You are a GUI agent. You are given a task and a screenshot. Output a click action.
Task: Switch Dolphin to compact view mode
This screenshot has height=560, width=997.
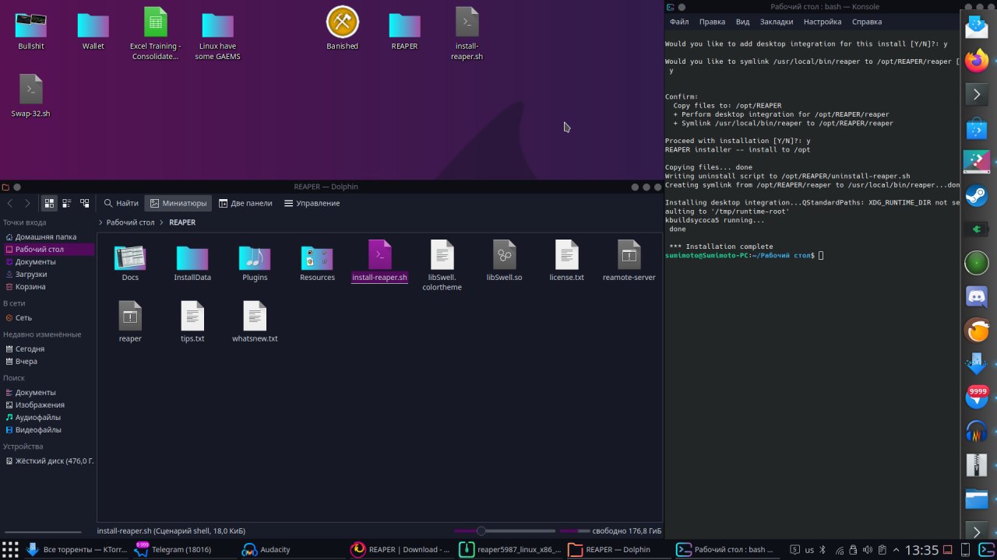tap(67, 203)
